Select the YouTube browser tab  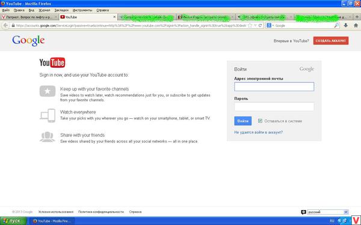pos(88,17)
